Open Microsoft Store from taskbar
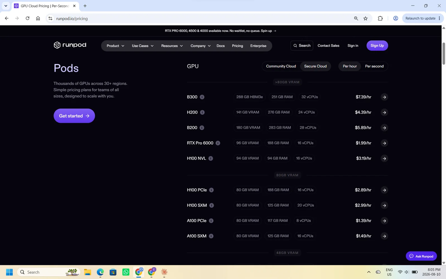Screen dimensions: 446x279 point(113,272)
